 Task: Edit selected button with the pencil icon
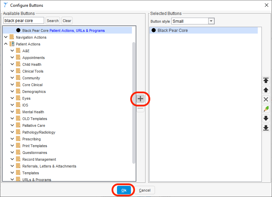(266, 109)
